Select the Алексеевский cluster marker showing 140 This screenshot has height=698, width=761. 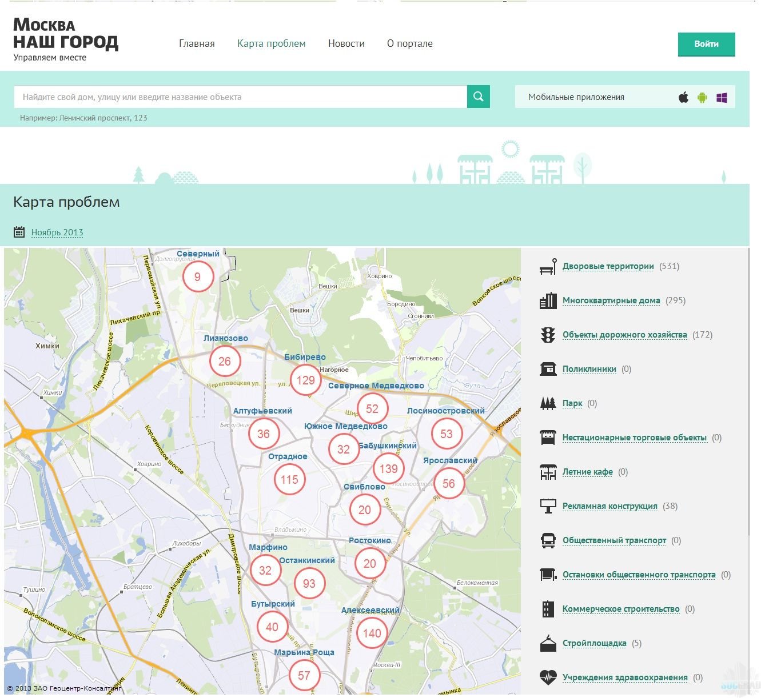pos(372,633)
